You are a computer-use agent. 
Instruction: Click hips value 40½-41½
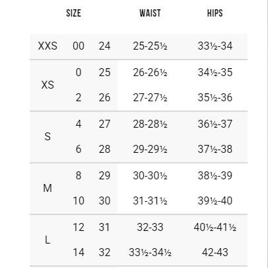[x=215, y=227]
